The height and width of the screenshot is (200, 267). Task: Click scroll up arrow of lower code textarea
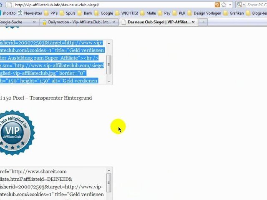coord(109,170)
